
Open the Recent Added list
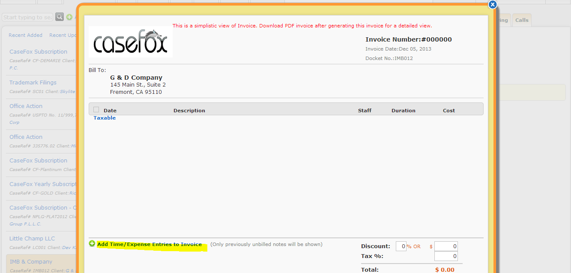pyautogui.click(x=26, y=35)
